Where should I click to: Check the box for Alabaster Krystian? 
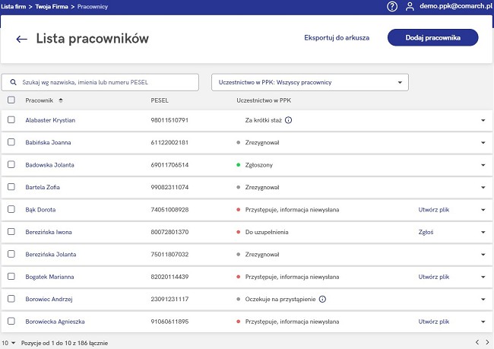11,120
